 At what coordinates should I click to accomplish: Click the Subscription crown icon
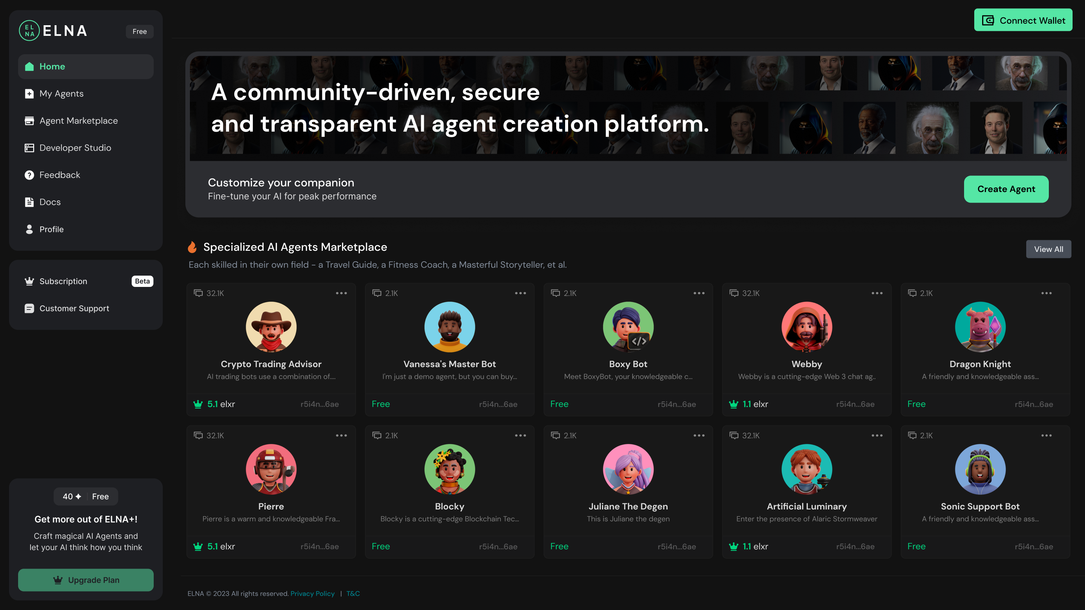29,281
